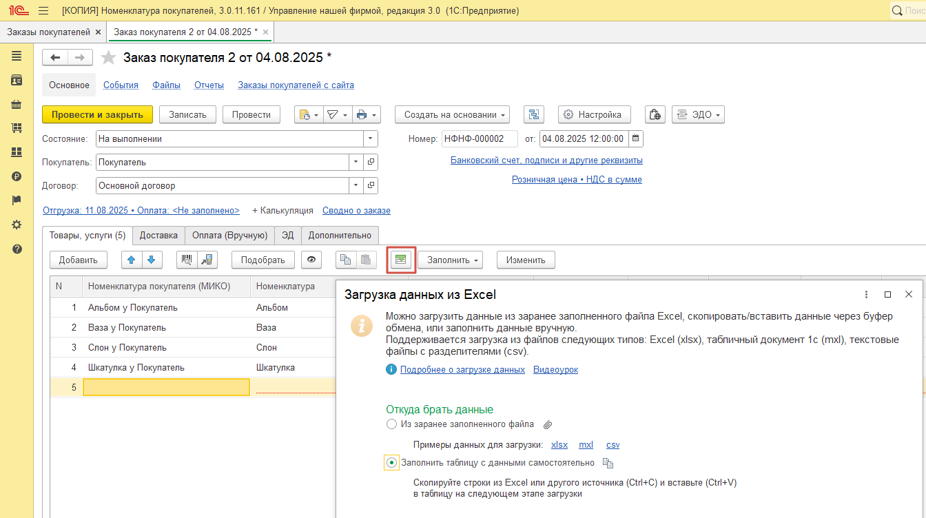Click the Провести и закрыть button

(x=97, y=115)
